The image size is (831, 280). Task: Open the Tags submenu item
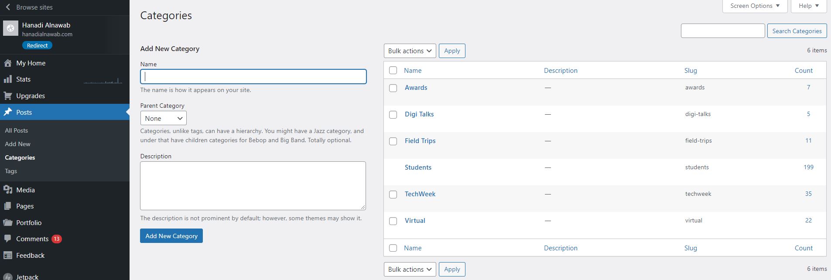(x=11, y=171)
